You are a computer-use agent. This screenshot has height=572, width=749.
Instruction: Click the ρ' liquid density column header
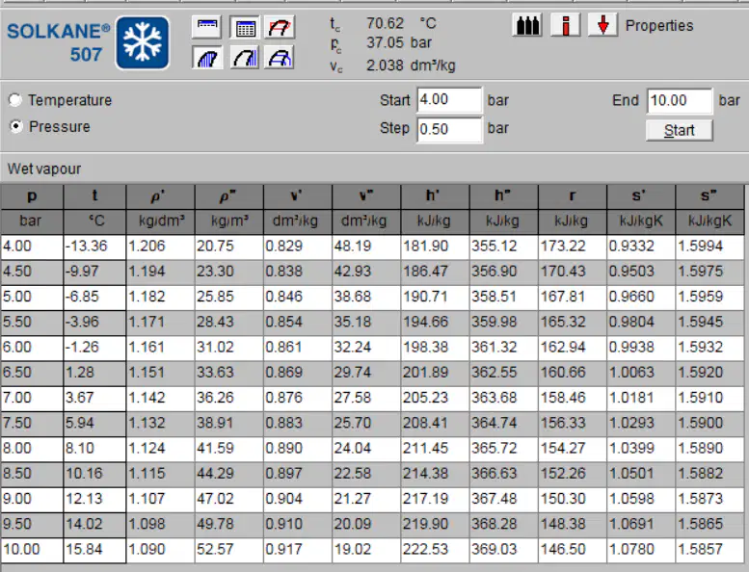(x=160, y=196)
